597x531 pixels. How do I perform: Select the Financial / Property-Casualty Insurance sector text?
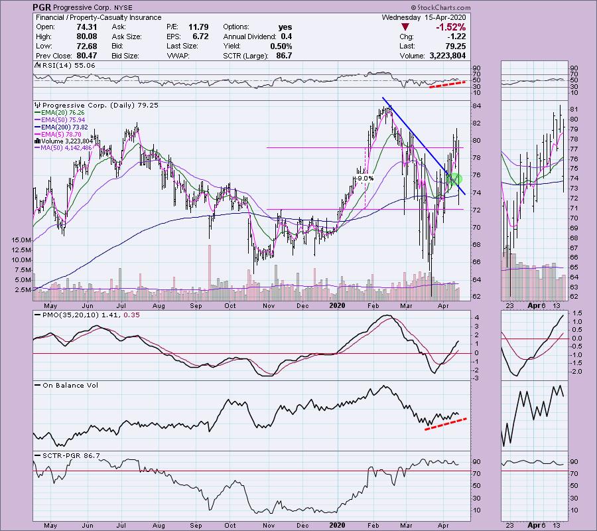pyautogui.click(x=99, y=17)
